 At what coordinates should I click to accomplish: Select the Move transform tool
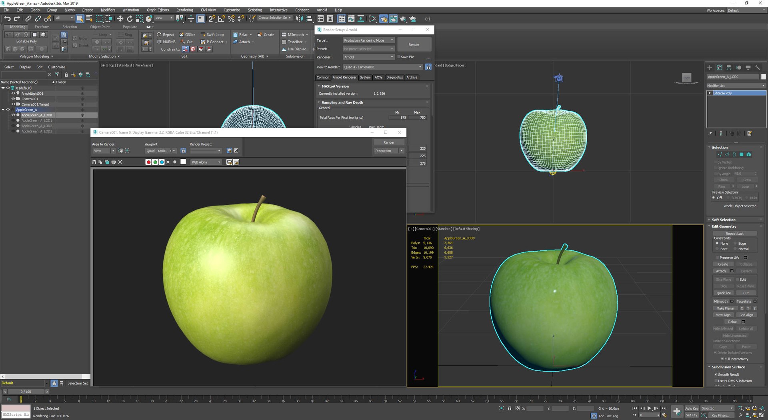[x=120, y=18]
